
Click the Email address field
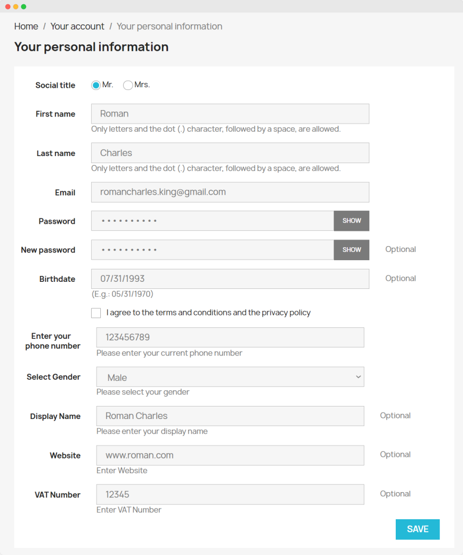(x=230, y=192)
